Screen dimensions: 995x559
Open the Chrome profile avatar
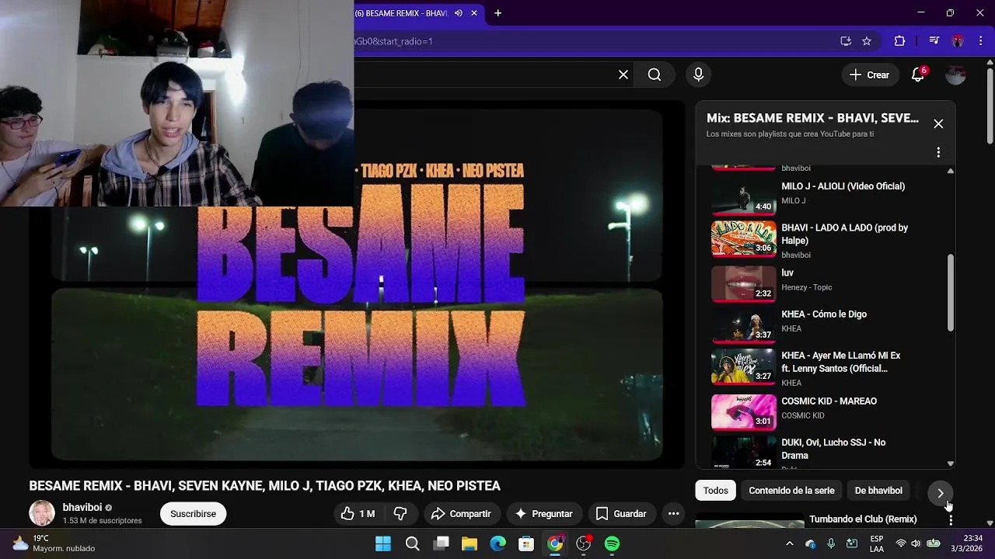click(x=958, y=41)
